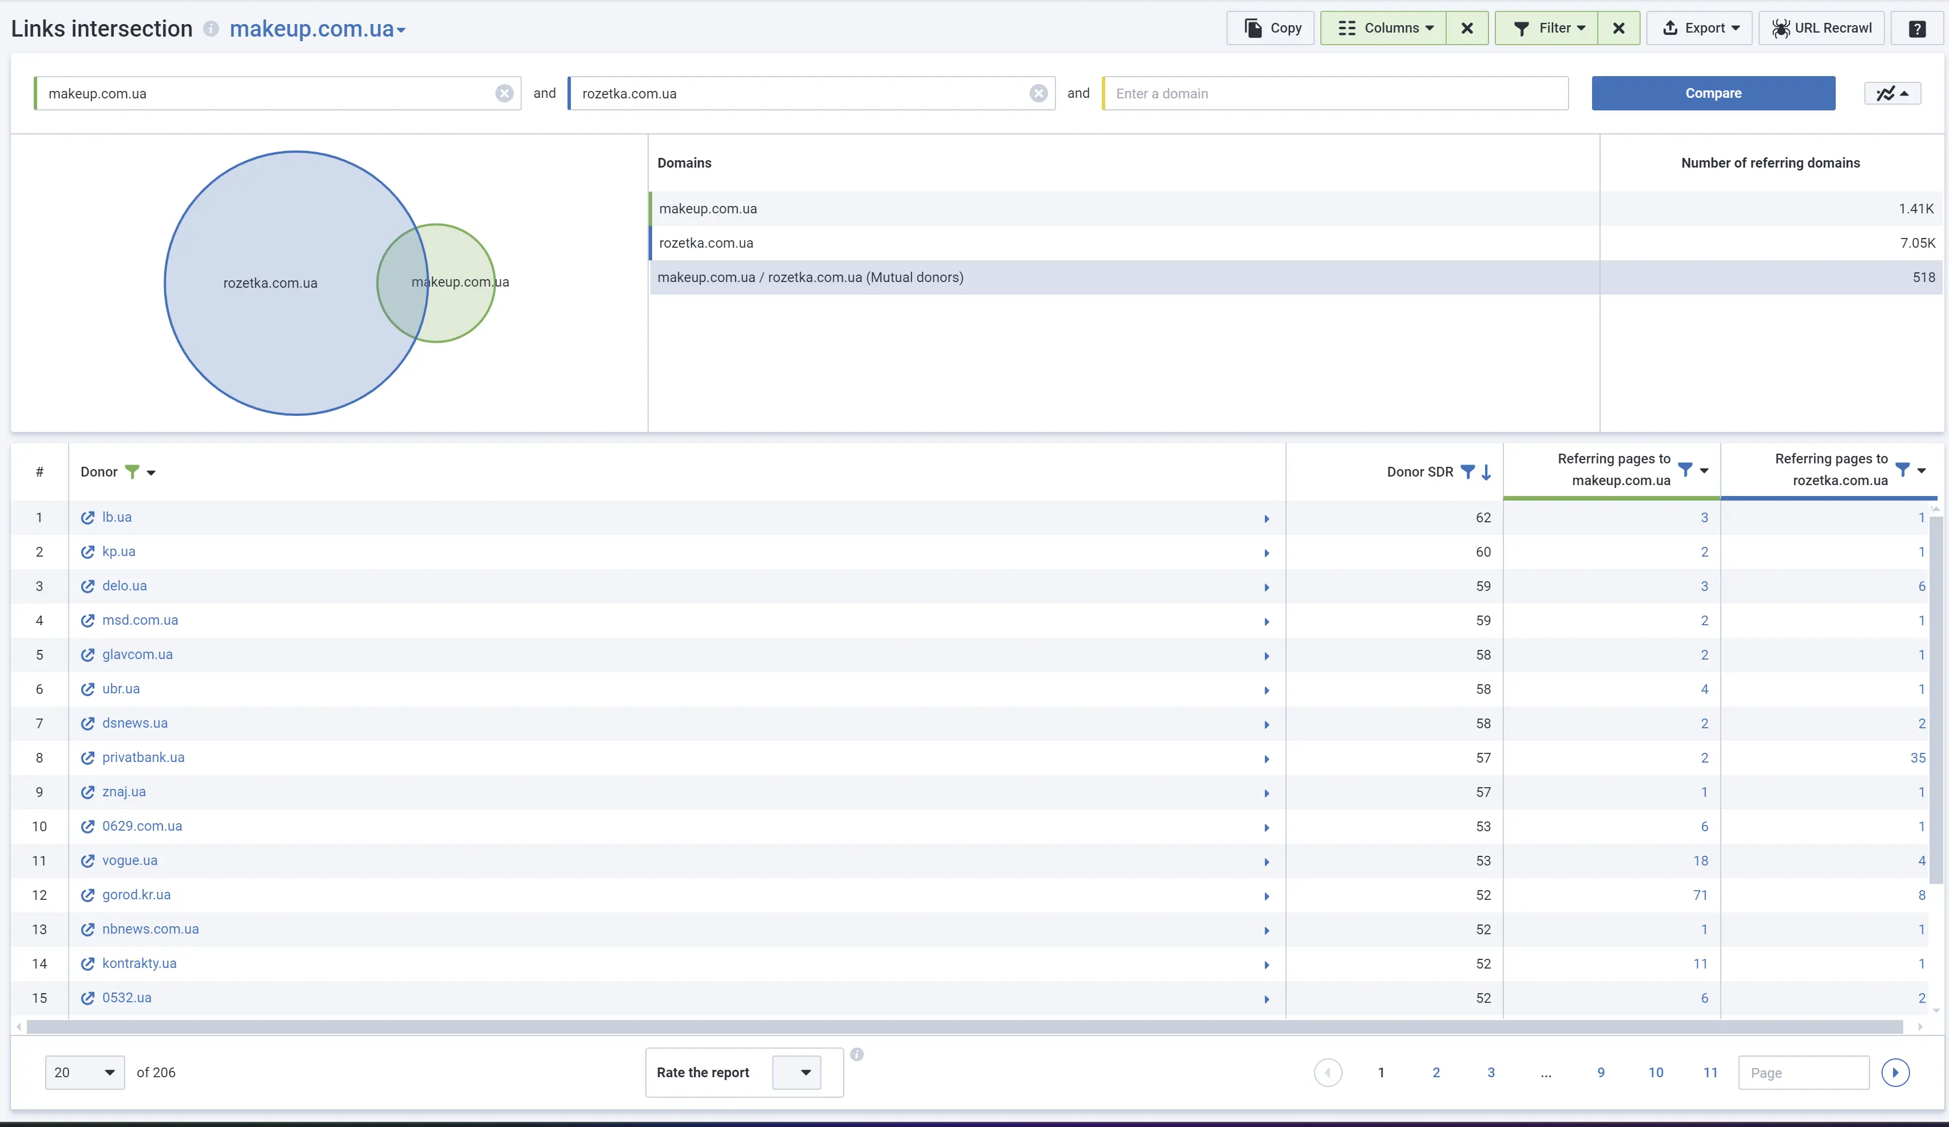Clear the makeup.com.ua domain input
This screenshot has height=1127, width=1949.
(504, 94)
